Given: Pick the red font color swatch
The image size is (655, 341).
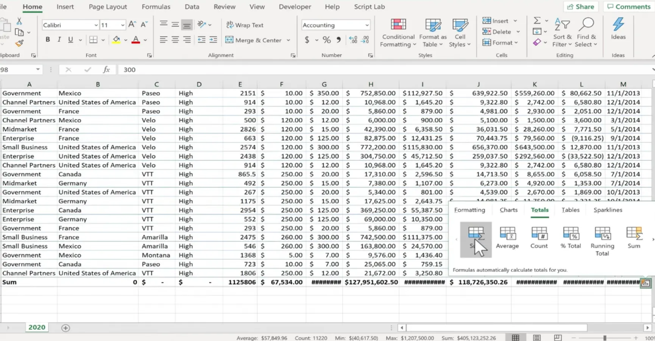Looking at the screenshot, I should pyautogui.click(x=136, y=42).
